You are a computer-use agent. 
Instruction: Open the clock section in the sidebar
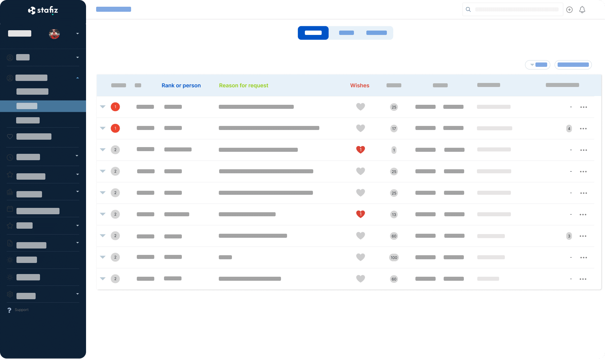[10, 156]
